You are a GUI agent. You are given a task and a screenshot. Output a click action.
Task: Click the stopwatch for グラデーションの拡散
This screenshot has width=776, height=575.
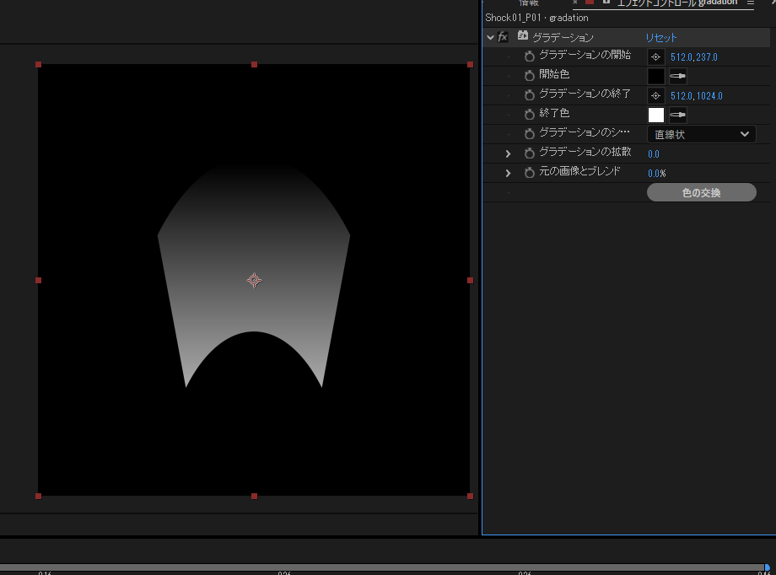click(530, 153)
